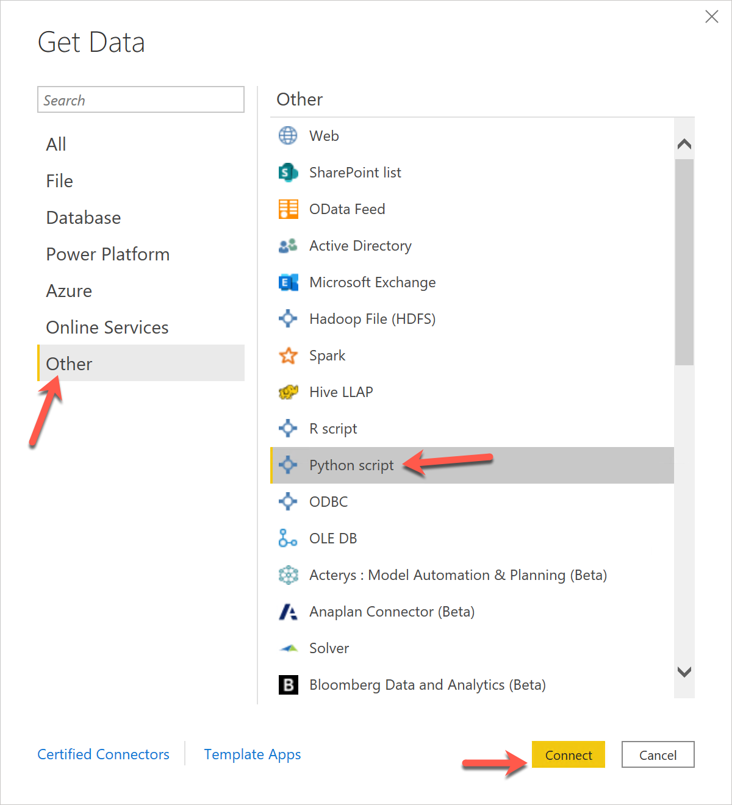The width and height of the screenshot is (732, 805).
Task: Choose the R script data source
Action: [333, 429]
